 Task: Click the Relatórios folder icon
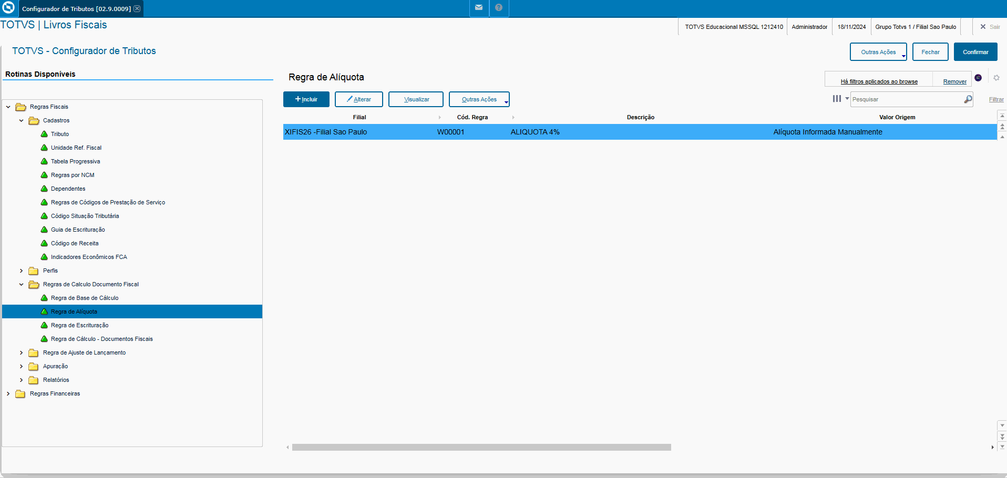[34, 380]
